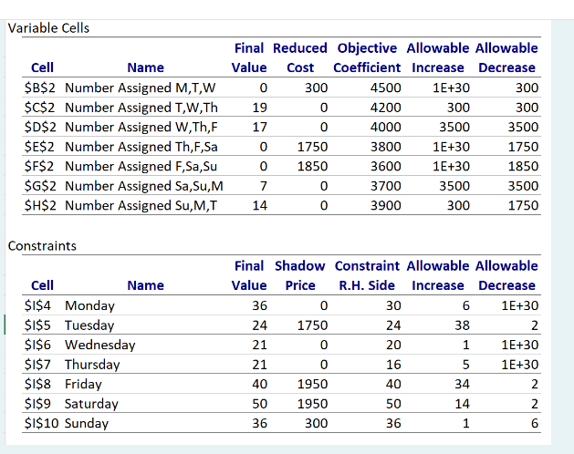Select 'Number Assigned T,W,Th' name
The width and height of the screenshot is (574, 454).
(x=141, y=108)
